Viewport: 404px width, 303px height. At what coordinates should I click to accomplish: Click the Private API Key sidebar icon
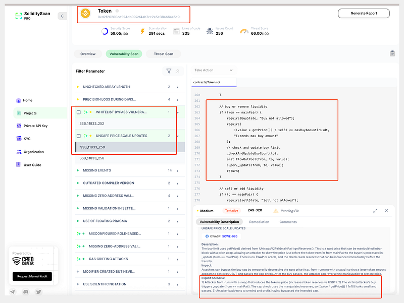19,126
